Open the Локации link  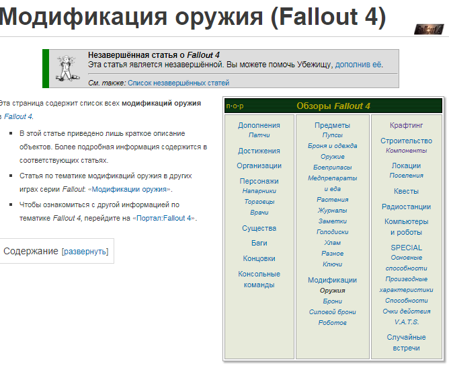(406, 165)
